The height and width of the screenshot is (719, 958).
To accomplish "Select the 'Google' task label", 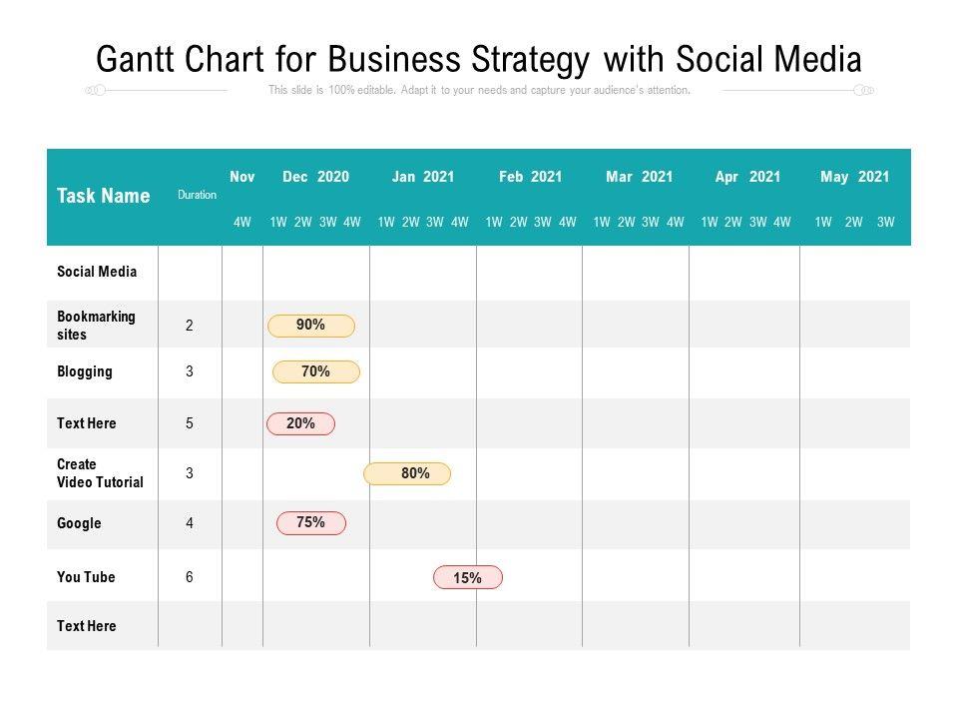I will 79,523.
